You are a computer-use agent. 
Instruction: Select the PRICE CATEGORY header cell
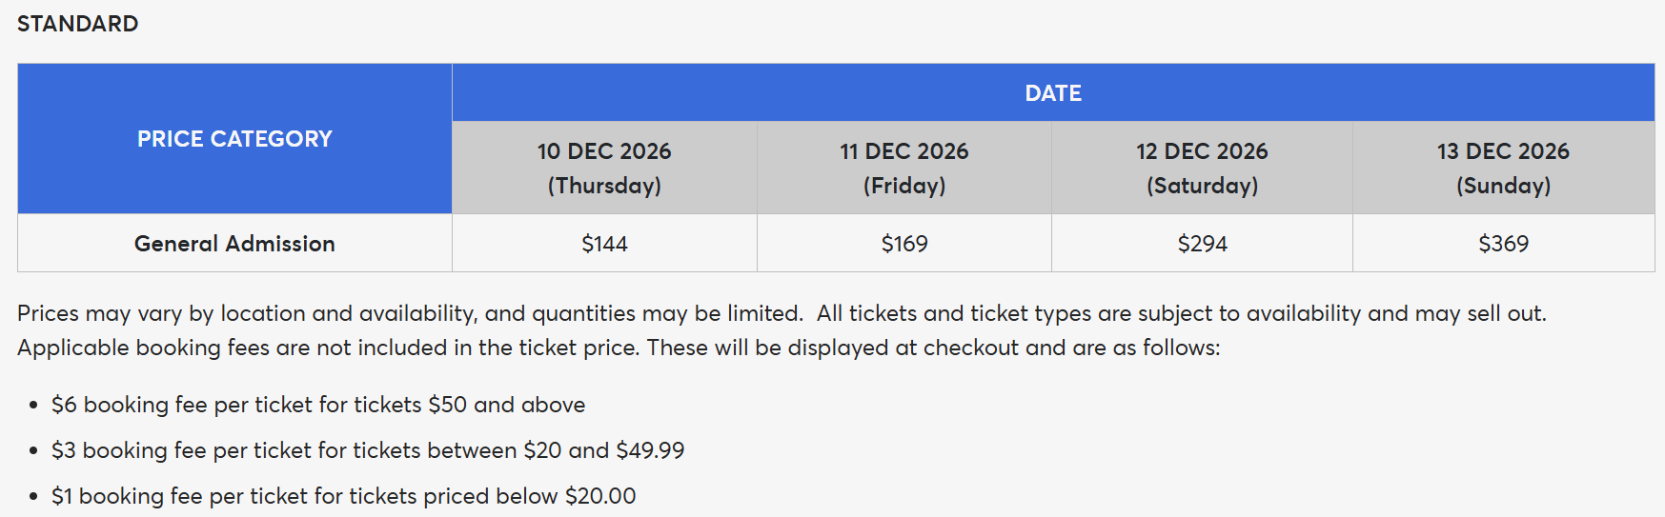234,139
